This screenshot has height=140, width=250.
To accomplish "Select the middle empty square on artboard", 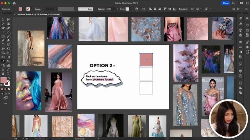I will coord(146,73).
